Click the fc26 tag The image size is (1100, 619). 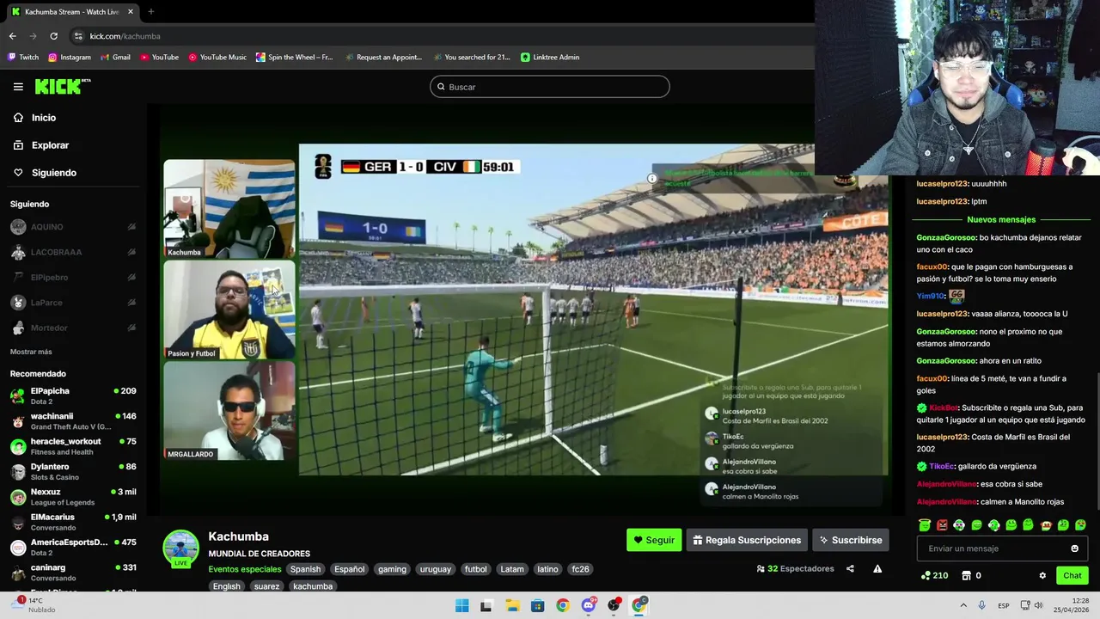click(x=581, y=569)
